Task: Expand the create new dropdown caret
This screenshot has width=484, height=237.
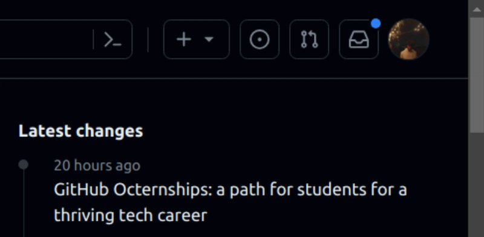Action: pyautogui.click(x=209, y=39)
